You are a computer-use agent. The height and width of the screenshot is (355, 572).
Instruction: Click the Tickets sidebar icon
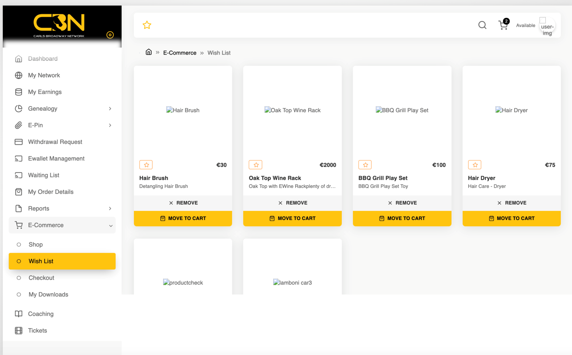19,331
